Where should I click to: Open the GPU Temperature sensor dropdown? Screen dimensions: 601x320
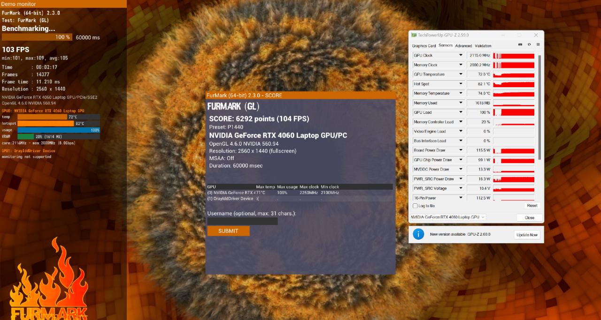click(461, 74)
